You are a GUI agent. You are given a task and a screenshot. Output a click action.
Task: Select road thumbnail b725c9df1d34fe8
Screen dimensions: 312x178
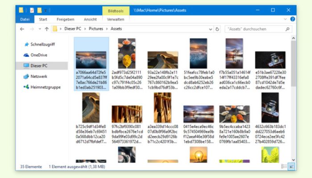tap(91, 108)
